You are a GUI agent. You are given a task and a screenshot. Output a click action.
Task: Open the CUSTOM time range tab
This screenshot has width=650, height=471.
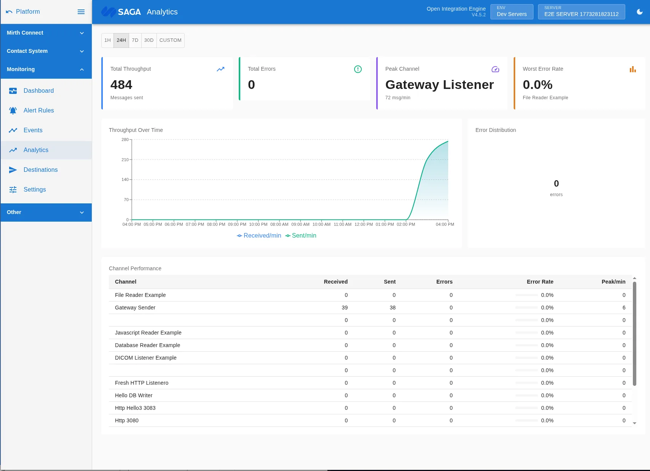(170, 40)
